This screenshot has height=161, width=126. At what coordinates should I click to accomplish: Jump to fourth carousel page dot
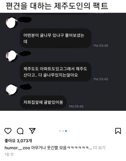coord(69,131)
